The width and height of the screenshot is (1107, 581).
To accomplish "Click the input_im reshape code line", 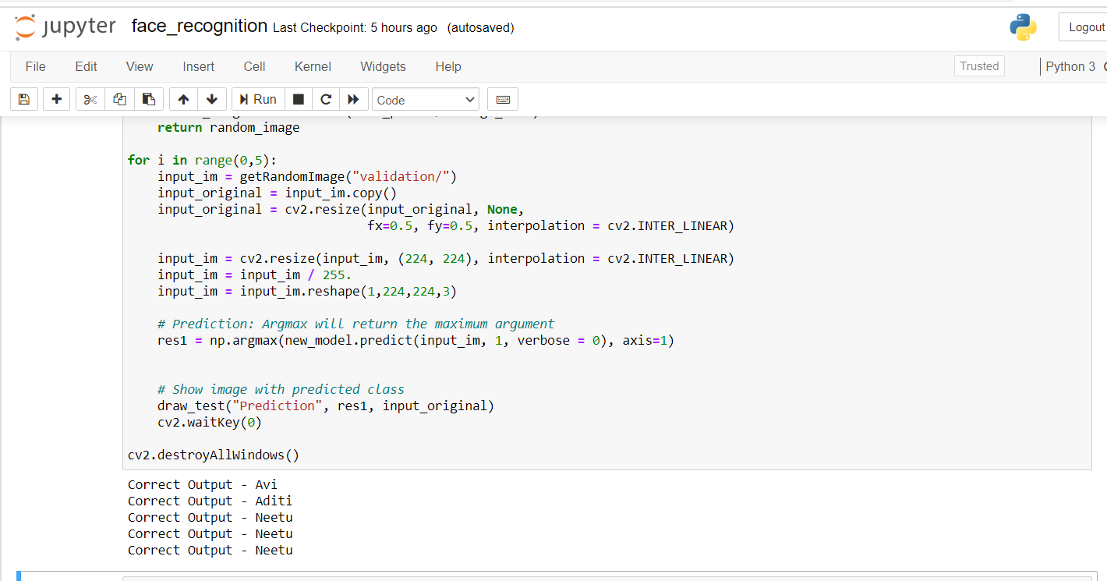I will click(307, 292).
